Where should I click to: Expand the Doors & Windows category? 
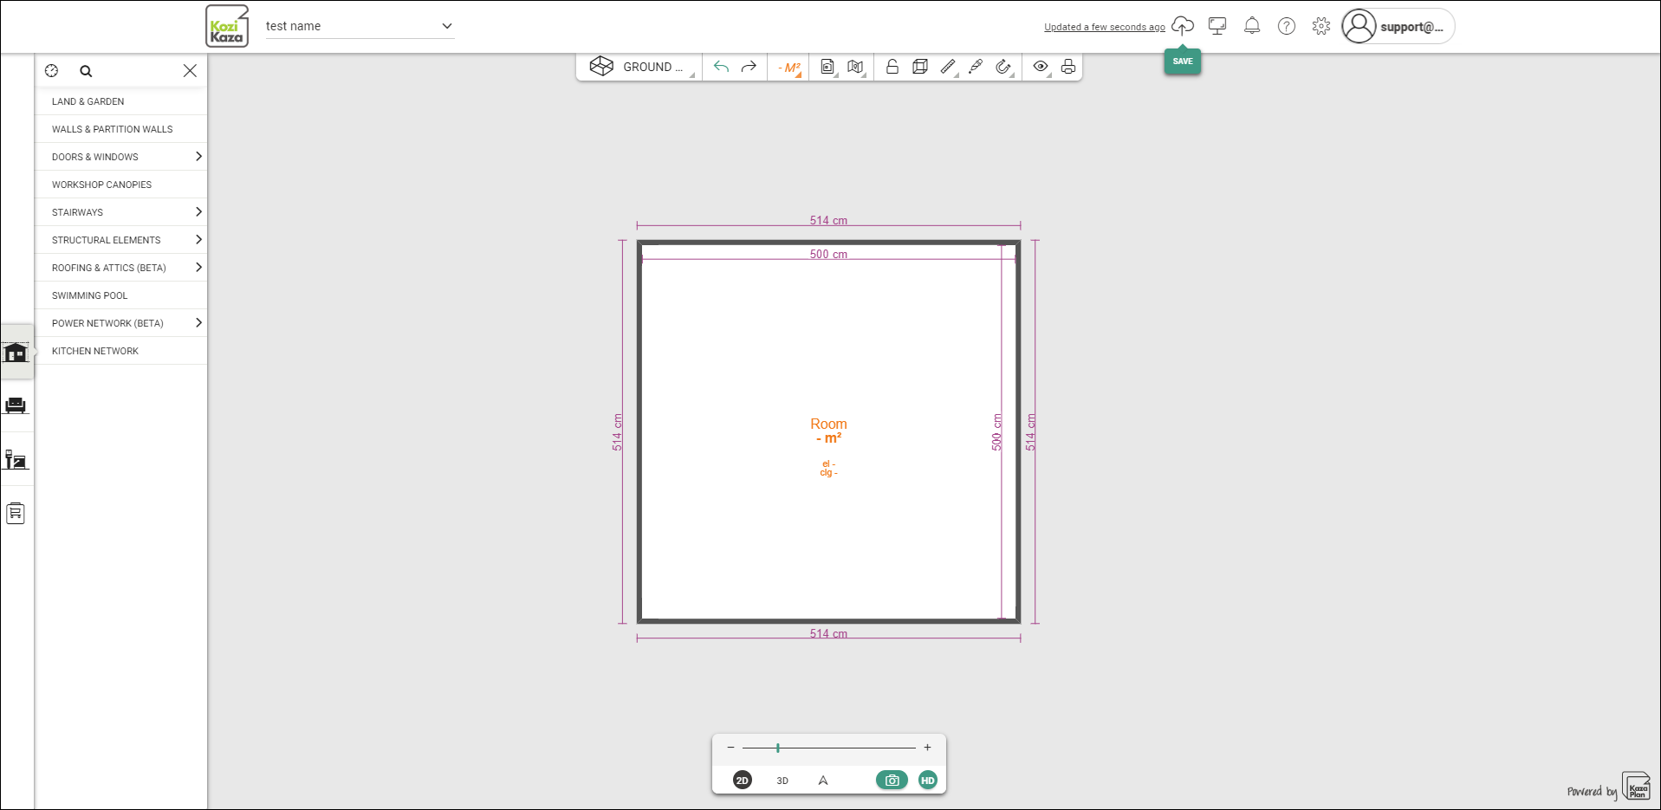pos(121,157)
